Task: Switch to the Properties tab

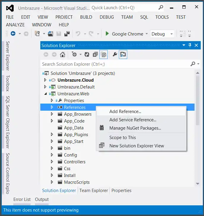Action: (x=122, y=191)
